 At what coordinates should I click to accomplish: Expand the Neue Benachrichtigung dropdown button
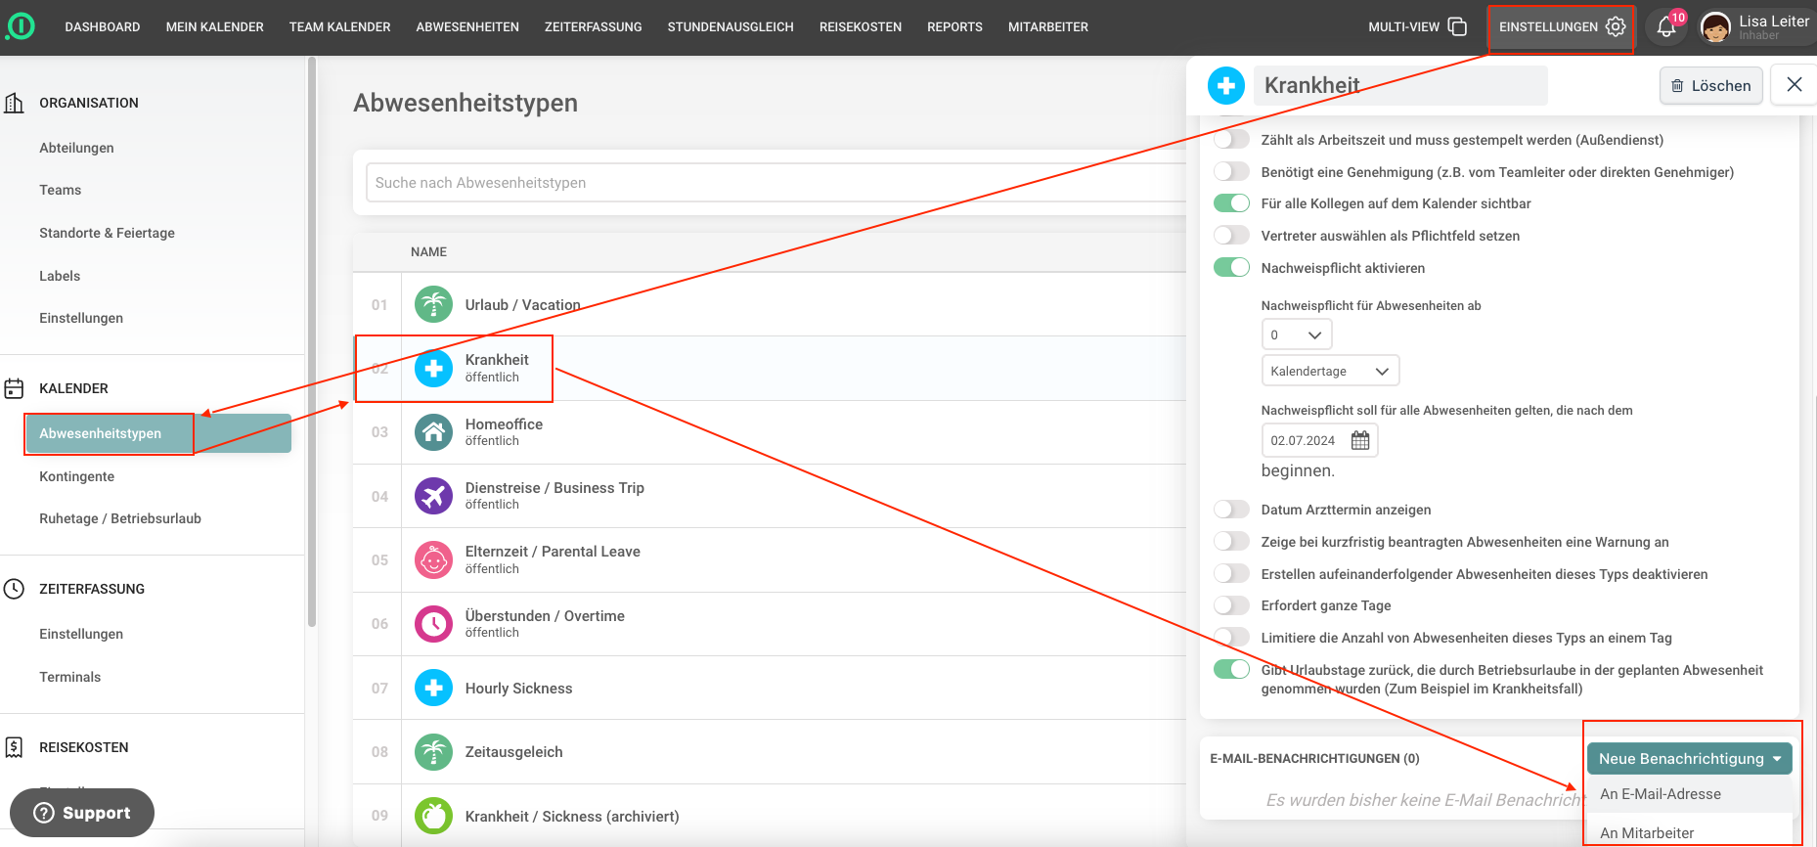pyautogui.click(x=1690, y=759)
